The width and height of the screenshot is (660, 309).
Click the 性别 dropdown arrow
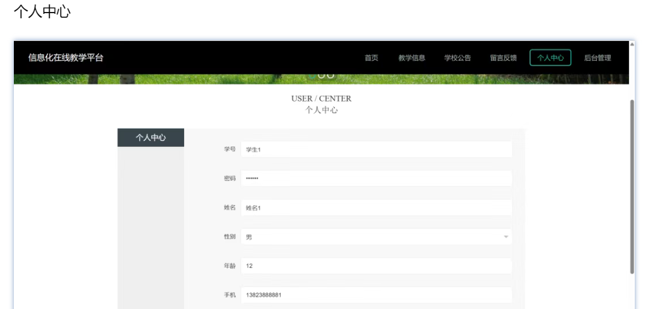[x=506, y=237]
